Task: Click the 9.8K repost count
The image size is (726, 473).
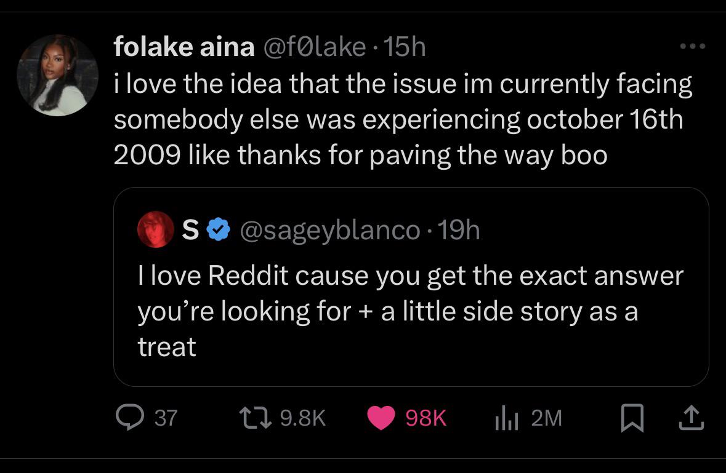Action: click(x=302, y=419)
